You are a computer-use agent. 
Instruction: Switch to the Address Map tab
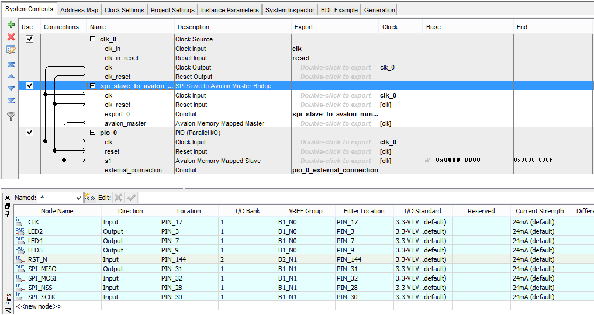(x=79, y=10)
